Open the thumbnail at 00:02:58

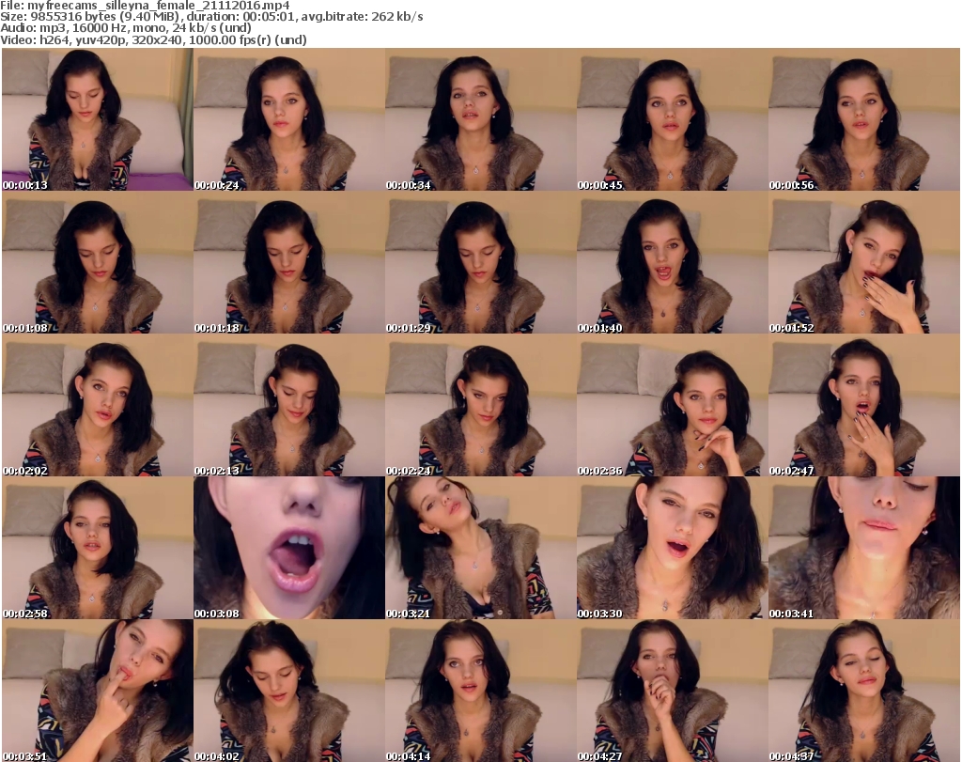(98, 548)
